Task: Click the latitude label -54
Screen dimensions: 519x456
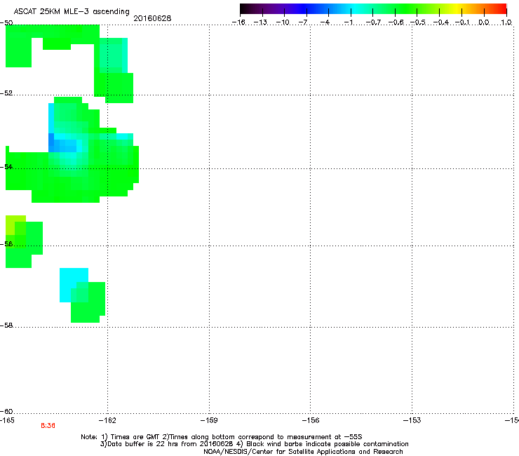Action: click(6, 166)
